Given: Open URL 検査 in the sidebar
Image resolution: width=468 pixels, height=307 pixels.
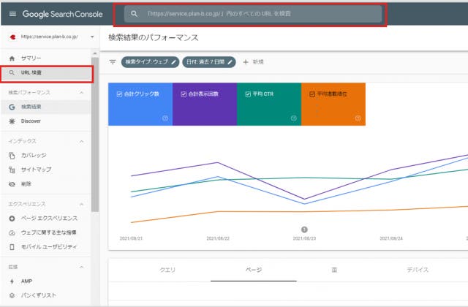Looking at the screenshot, I should [x=47, y=73].
